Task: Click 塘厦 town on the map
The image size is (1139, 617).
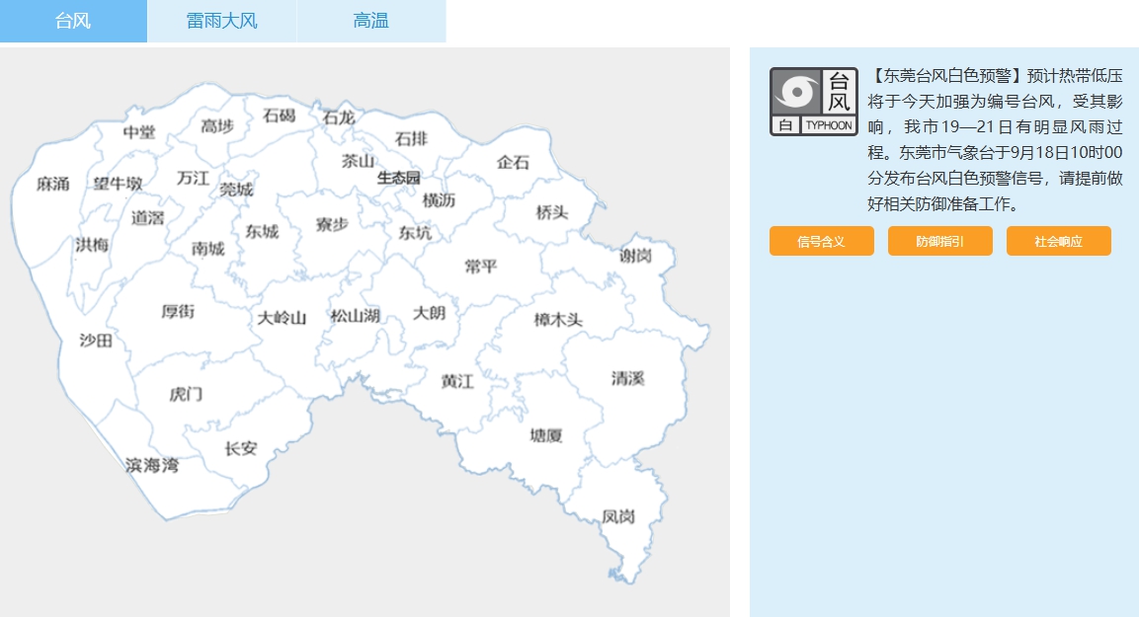Action: 545,434
